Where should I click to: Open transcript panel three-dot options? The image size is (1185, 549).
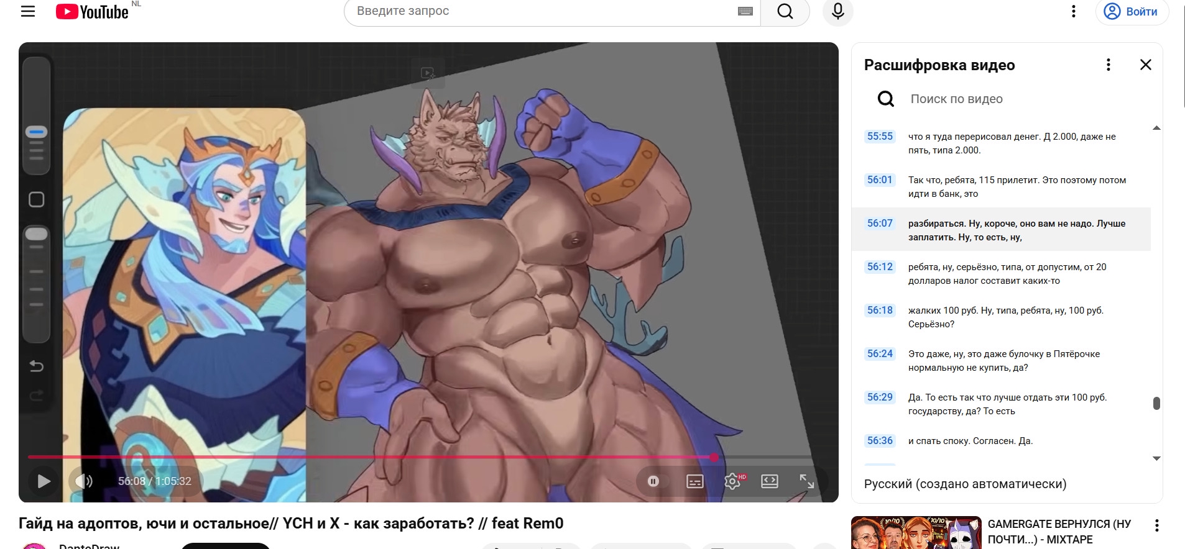point(1108,65)
